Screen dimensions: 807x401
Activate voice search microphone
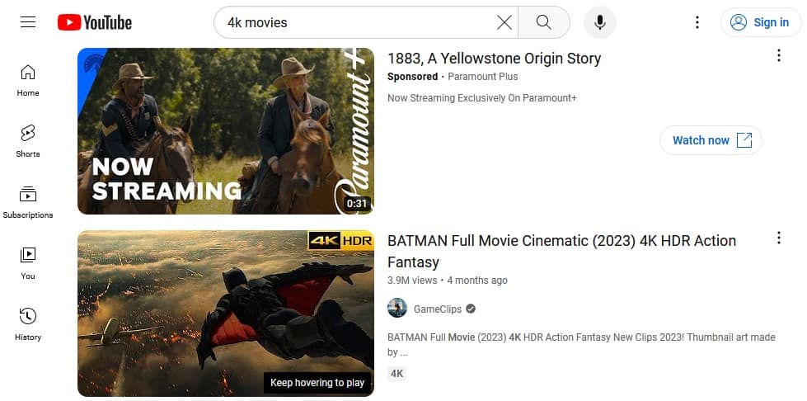600,22
